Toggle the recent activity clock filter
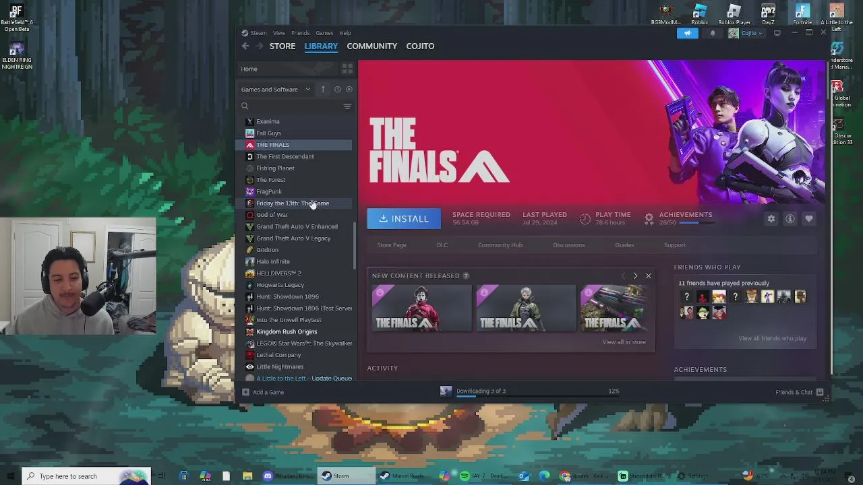Image resolution: width=863 pixels, height=485 pixels. point(338,89)
